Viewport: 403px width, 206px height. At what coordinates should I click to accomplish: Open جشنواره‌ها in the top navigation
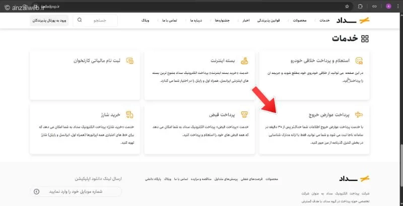click(222, 21)
